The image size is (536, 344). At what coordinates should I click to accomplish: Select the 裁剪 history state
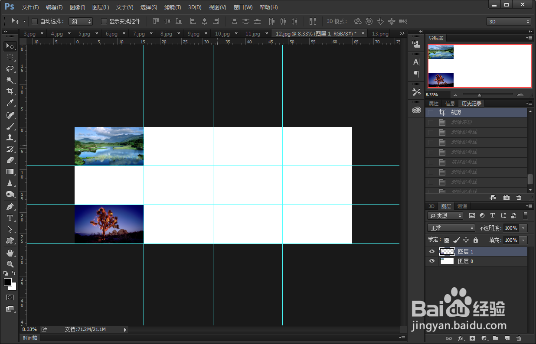pos(476,112)
